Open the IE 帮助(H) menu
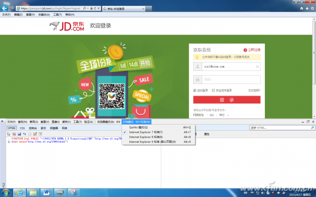The height and width of the screenshot is (197, 316). pos(70,15)
